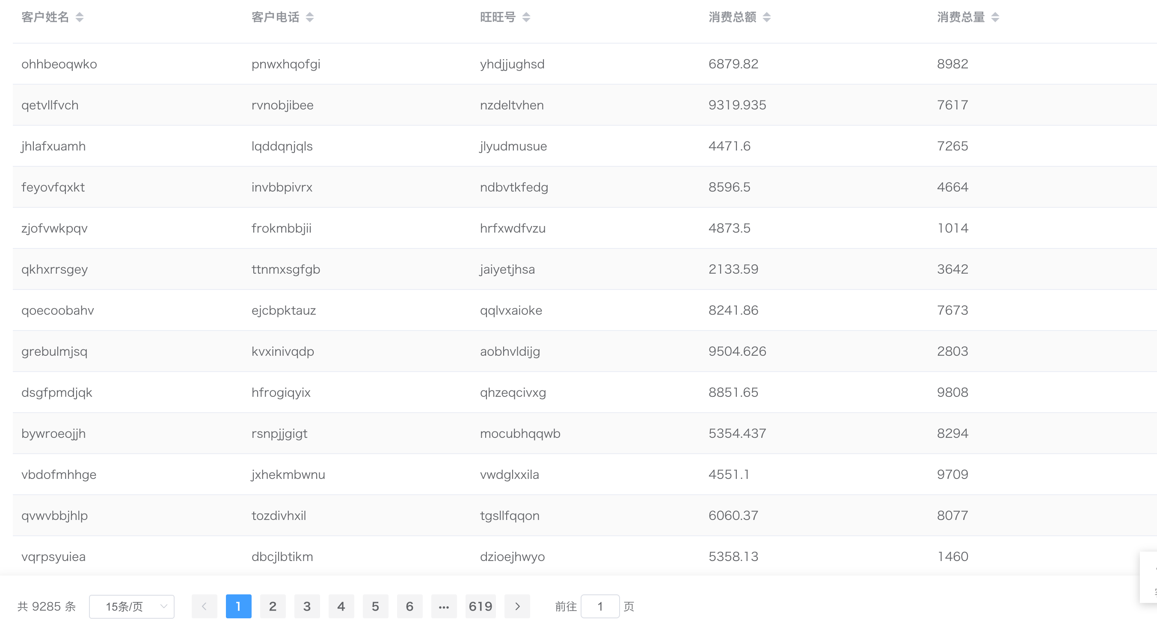Click phone cell ttnmxsgfgb
1157x632 pixels.
[x=286, y=269]
